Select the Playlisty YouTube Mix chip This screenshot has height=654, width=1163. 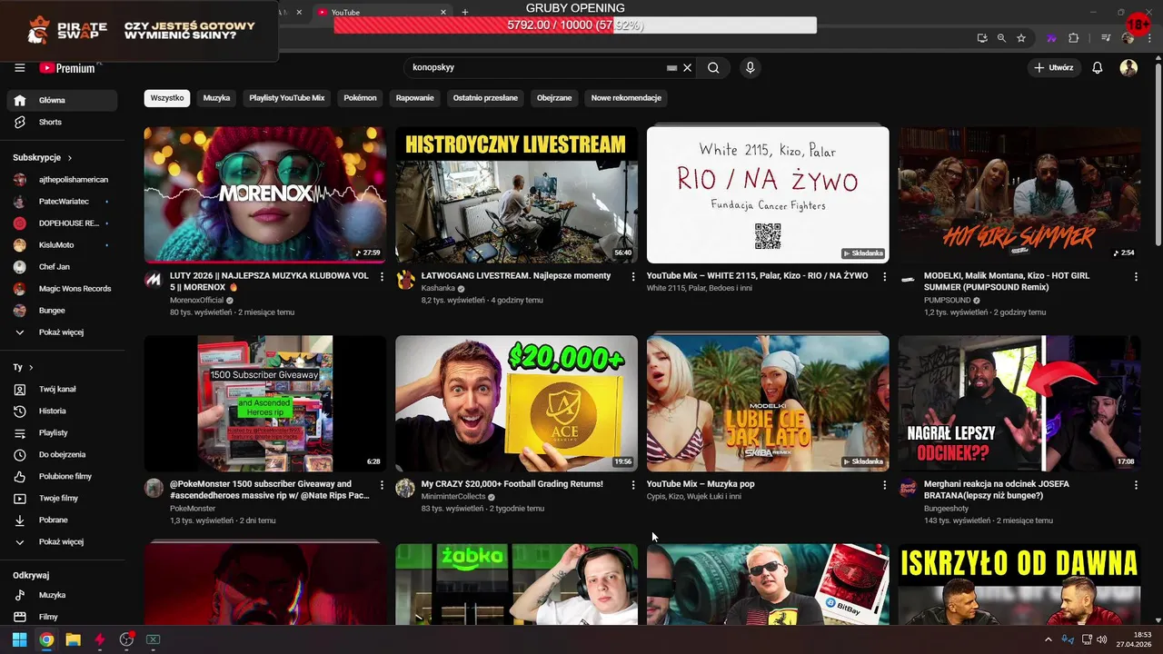pos(287,98)
